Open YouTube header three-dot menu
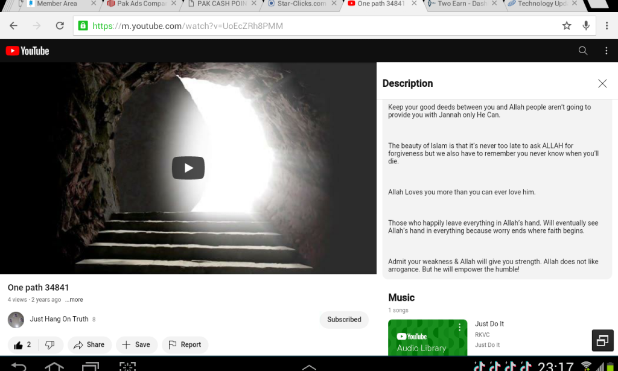 [607, 51]
